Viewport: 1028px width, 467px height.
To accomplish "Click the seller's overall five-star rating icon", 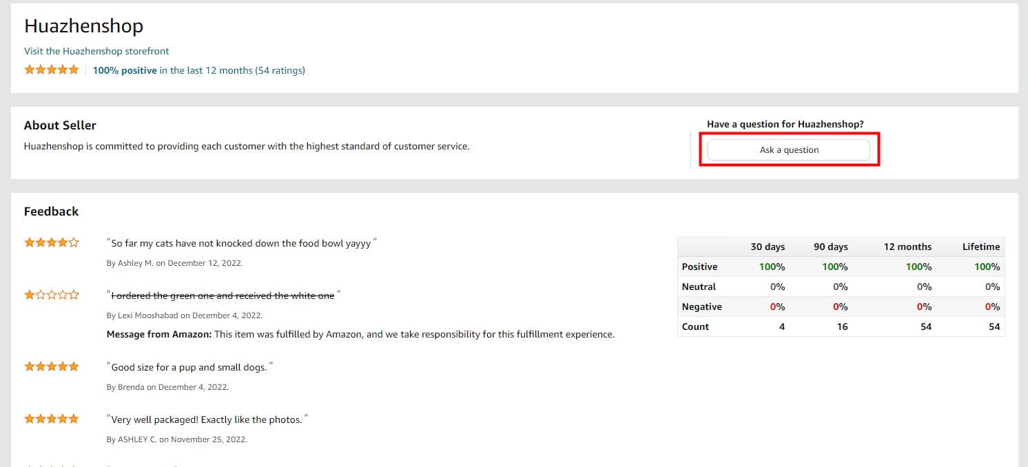I will [x=52, y=70].
